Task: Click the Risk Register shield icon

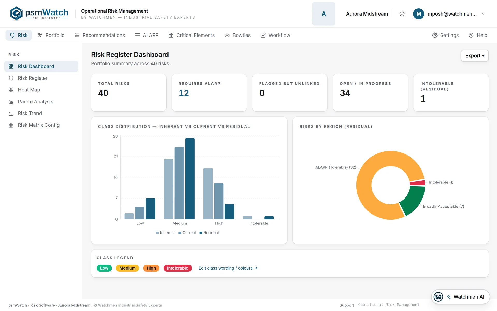Action: click(11, 78)
